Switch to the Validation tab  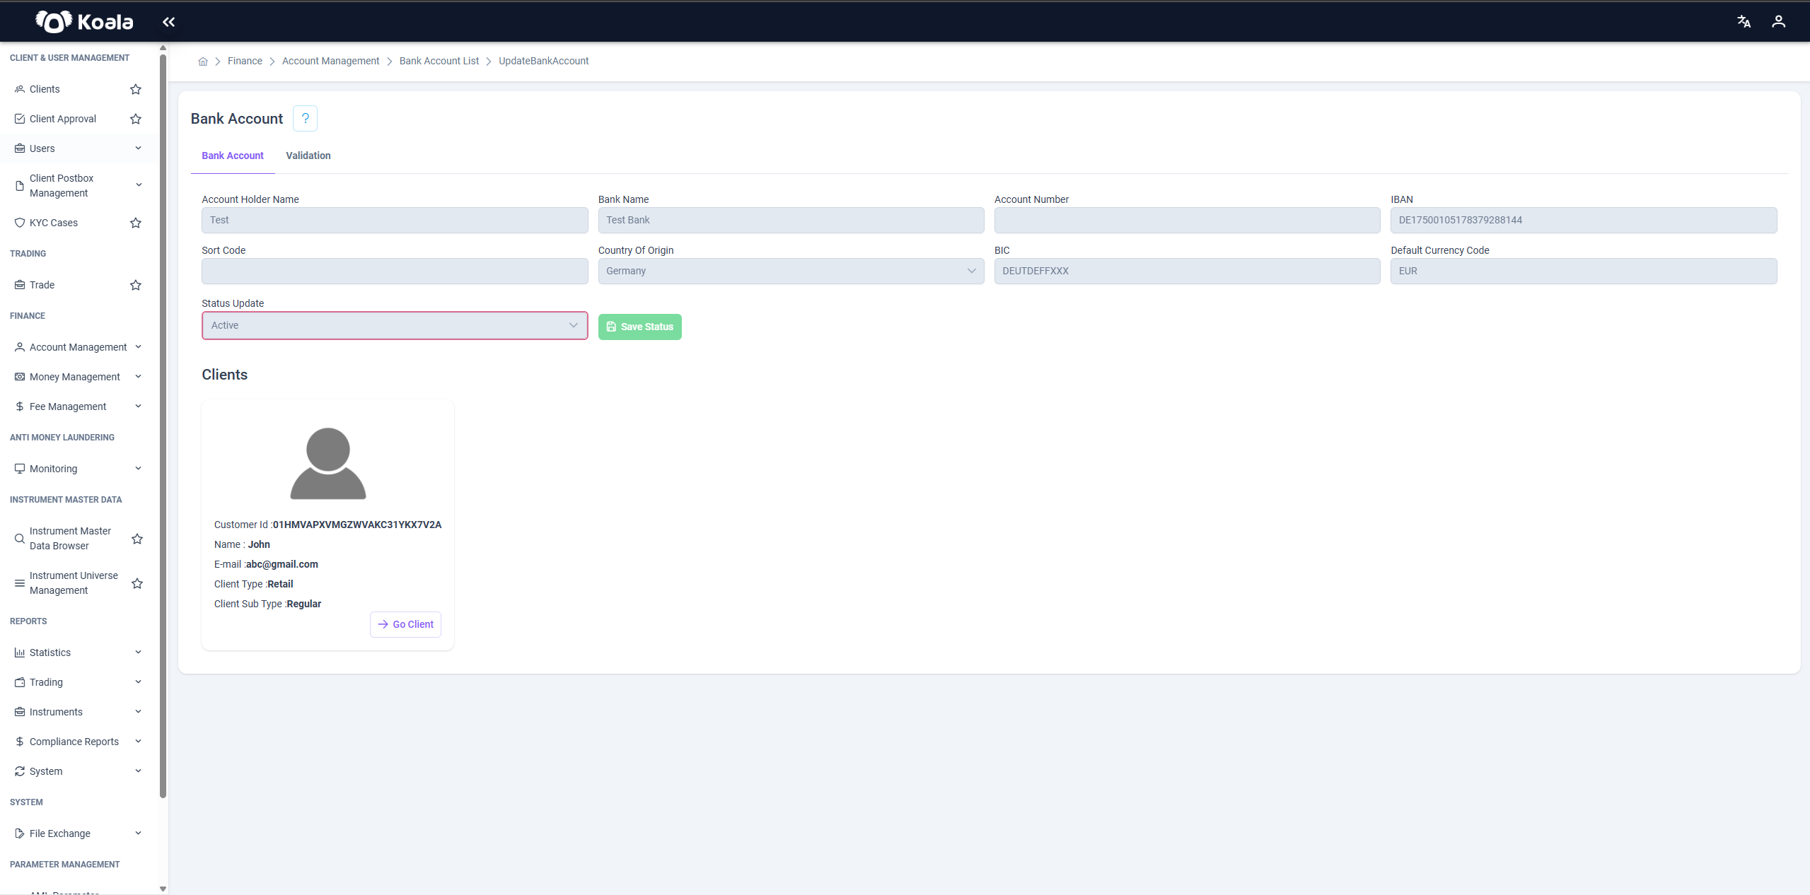308,156
